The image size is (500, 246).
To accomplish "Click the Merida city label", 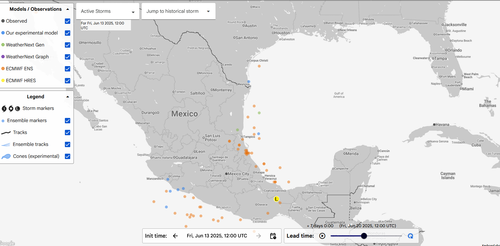I will click(352, 154).
